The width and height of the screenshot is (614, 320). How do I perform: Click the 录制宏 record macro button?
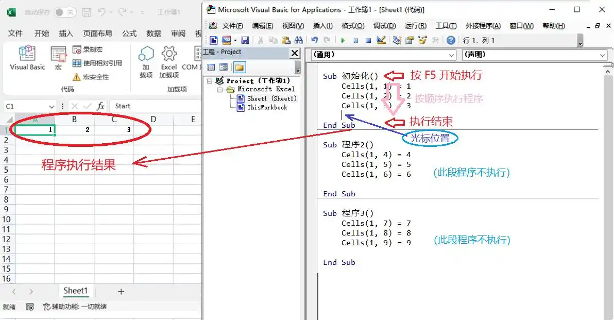88,49
